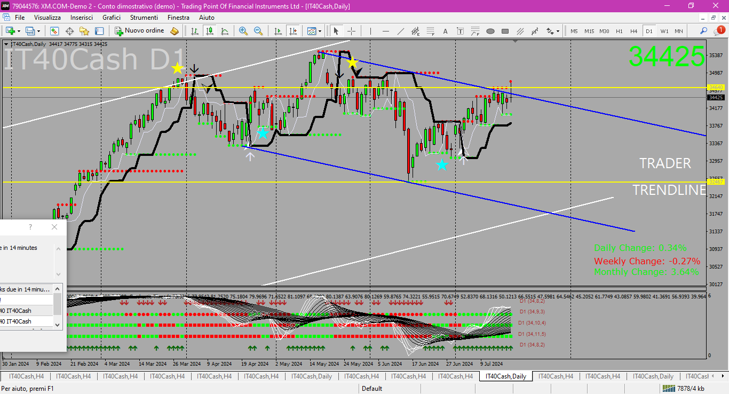The width and height of the screenshot is (729, 394).
Task: Select the M5 timeframe
Action: coord(574,31)
